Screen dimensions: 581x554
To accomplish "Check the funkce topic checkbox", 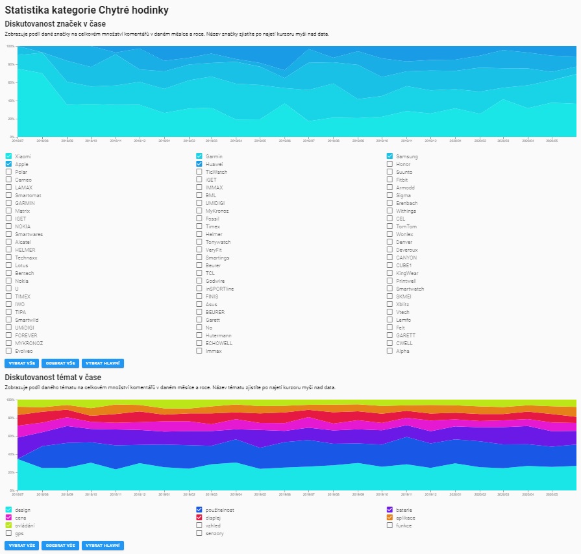I will tap(389, 525).
